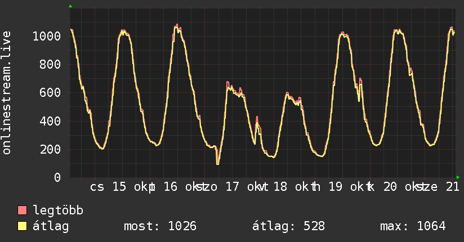Click the 400 y-axis label
This screenshot has width=464, height=242.
50,121
